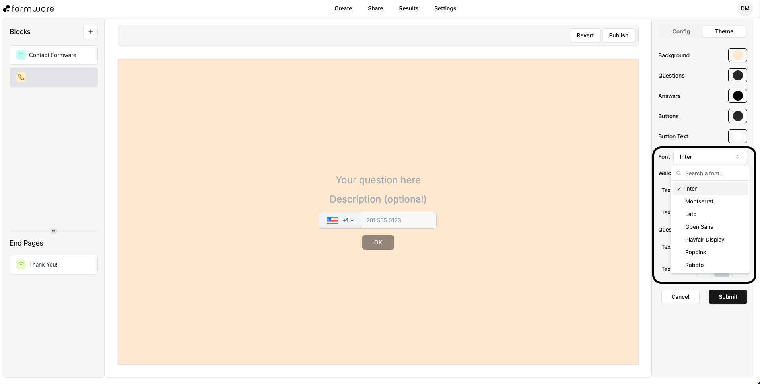Open the Background color swatch
This screenshot has width=760, height=384.
point(737,55)
